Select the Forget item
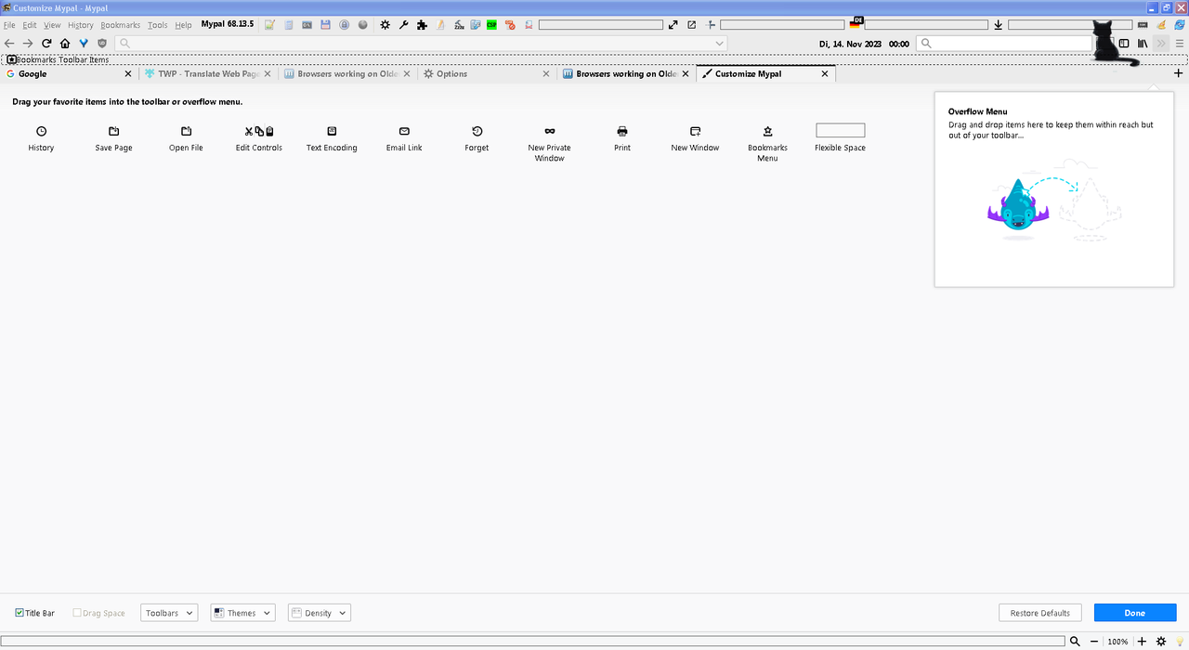The height and width of the screenshot is (650, 1189). 477,139
